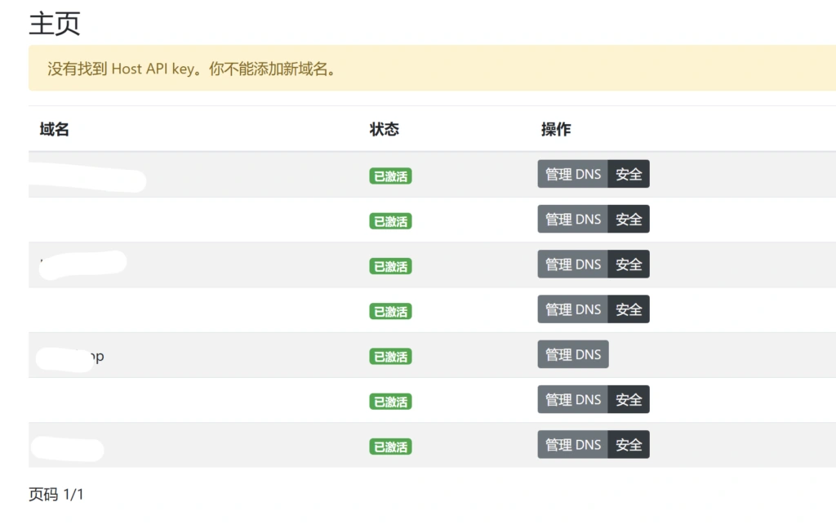Screen dimensions: 836x529
Task: Open 安全 settings for the second domain row
Action: point(629,219)
